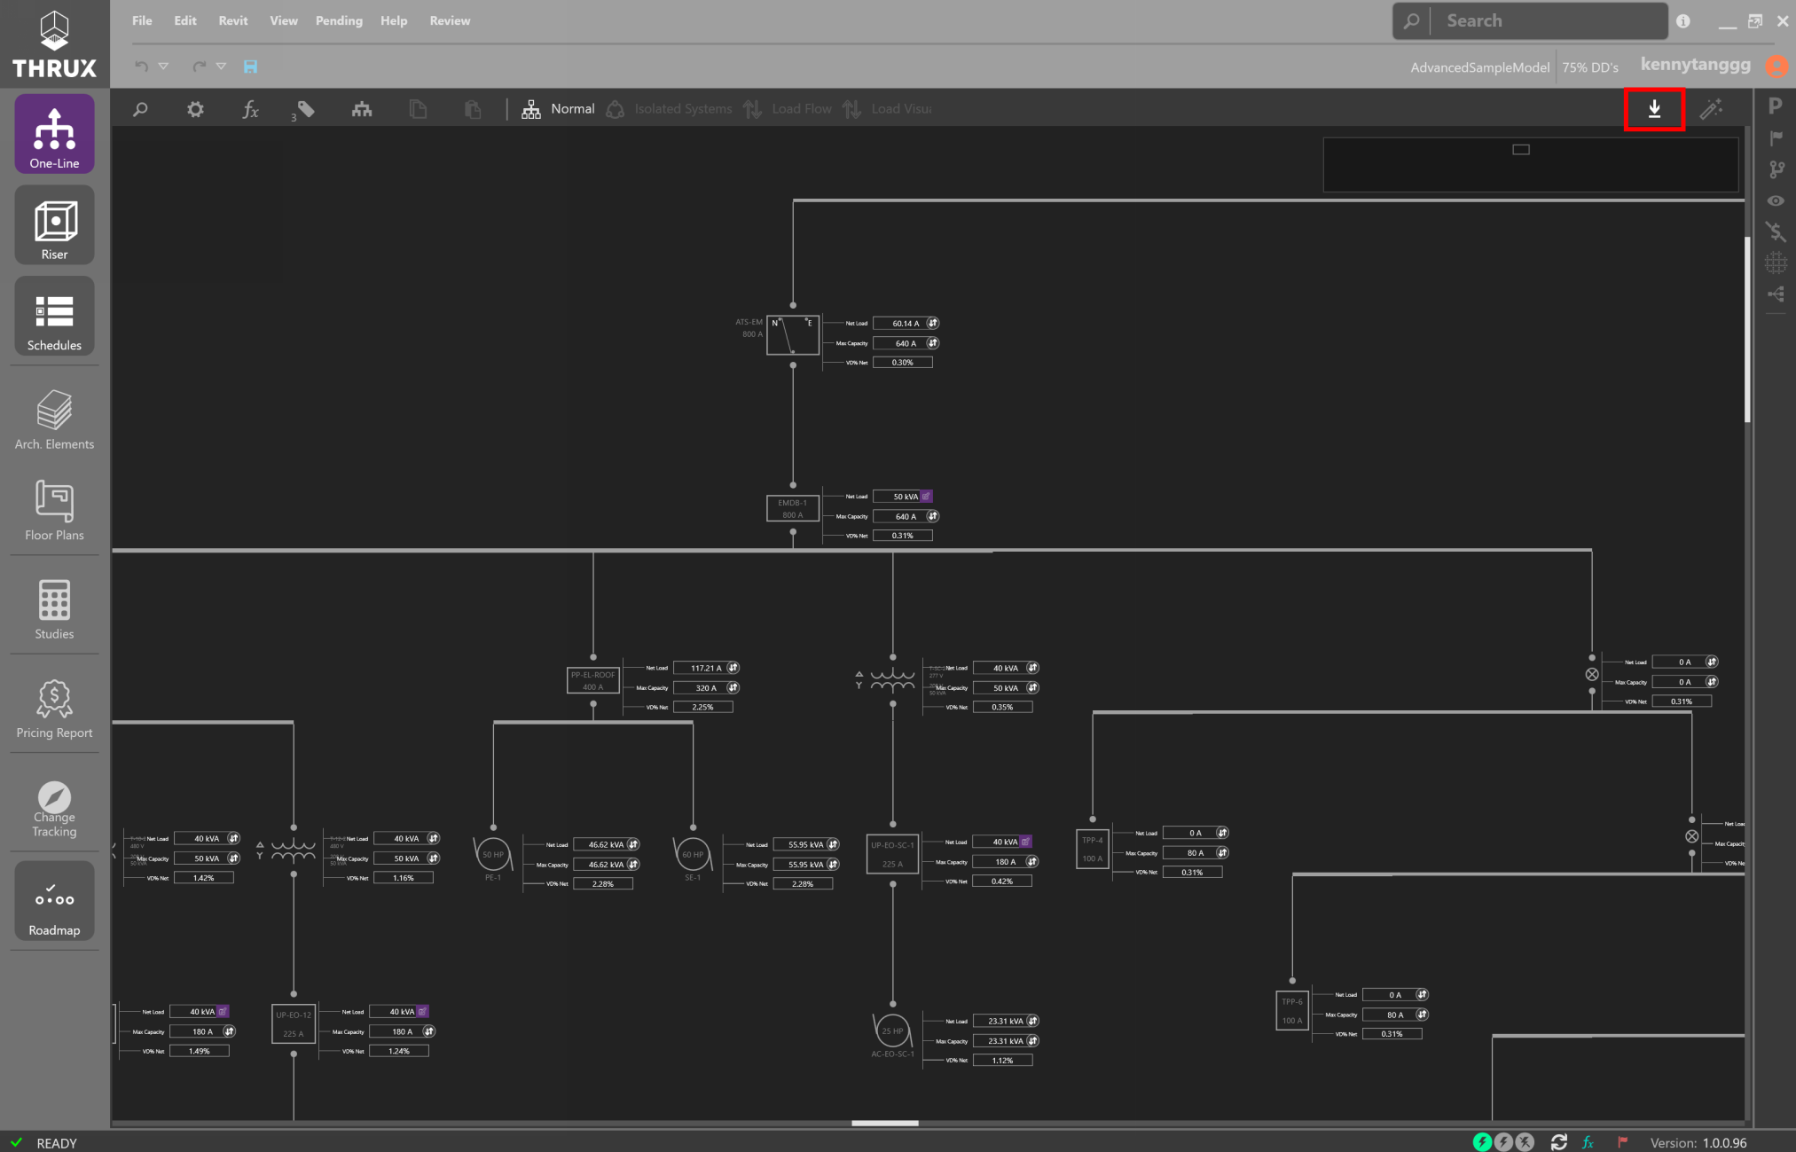Viewport: 1796px width, 1152px height.
Task: Select the magic wand tool icon
Action: point(1711,109)
